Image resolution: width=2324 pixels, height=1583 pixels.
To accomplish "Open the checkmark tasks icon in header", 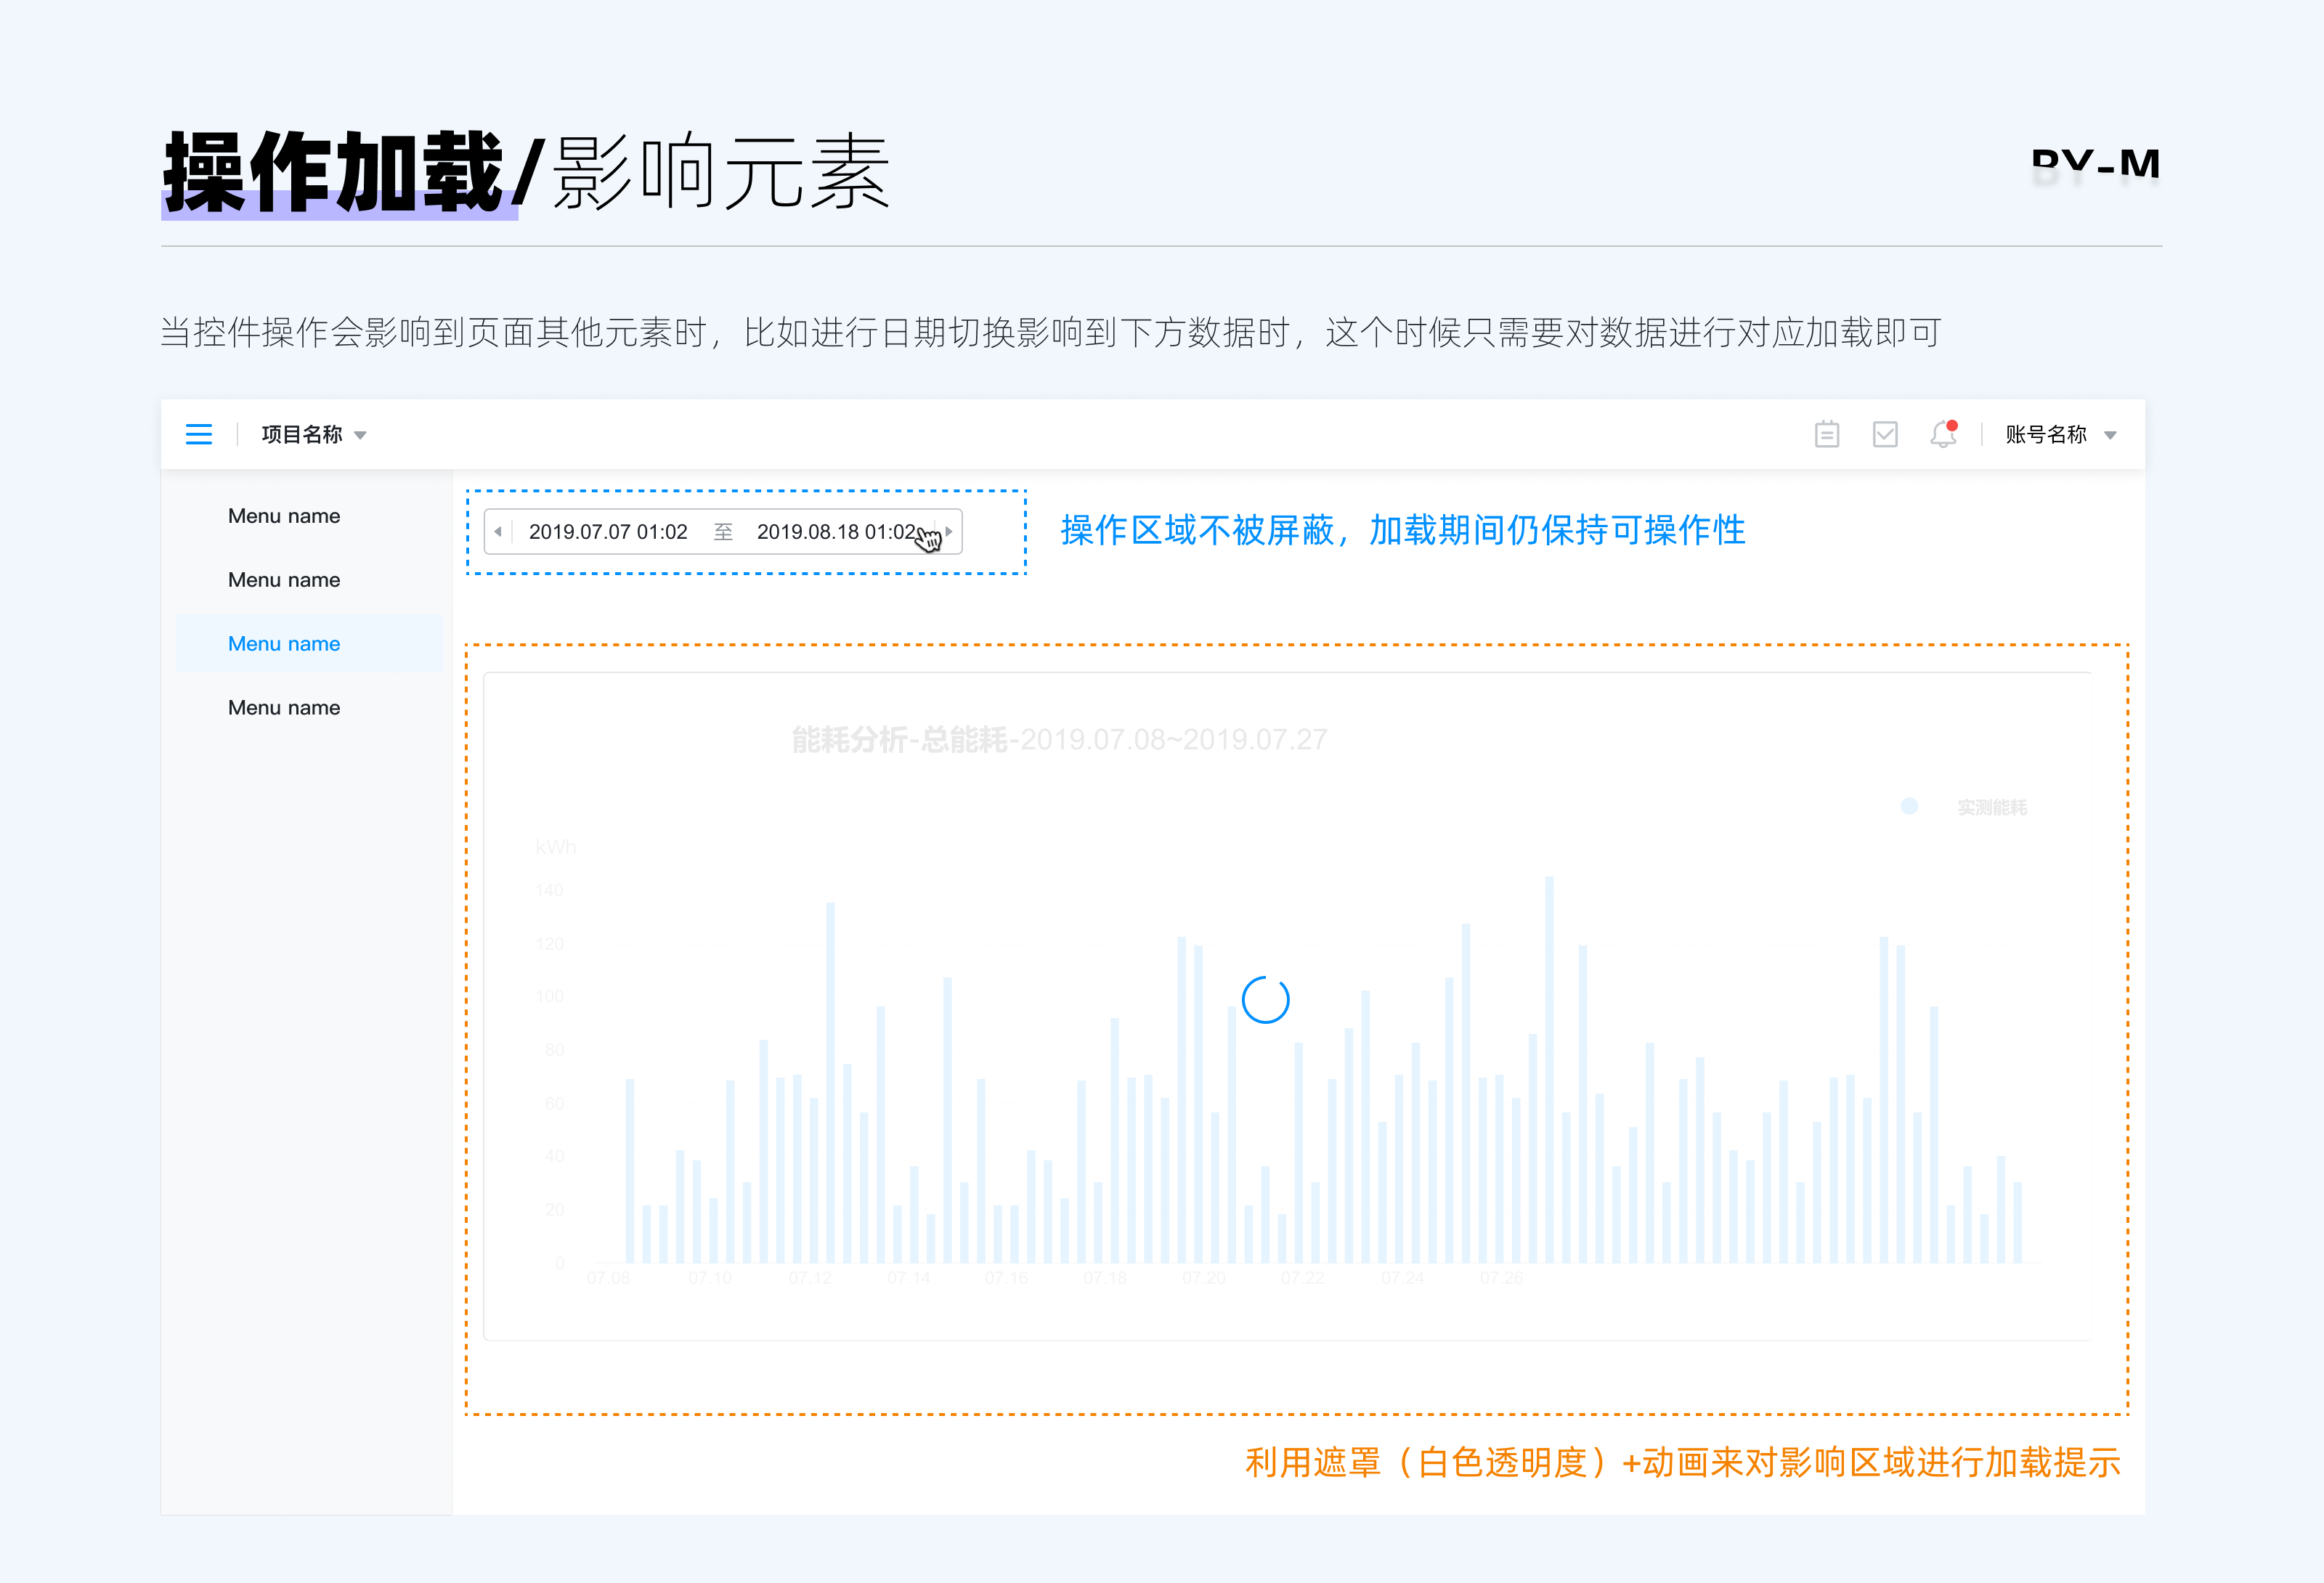I will 1885,434.
